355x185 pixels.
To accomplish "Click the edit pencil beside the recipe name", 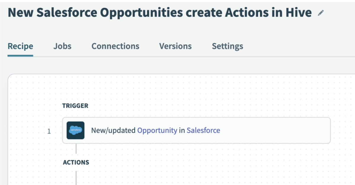I will point(320,13).
